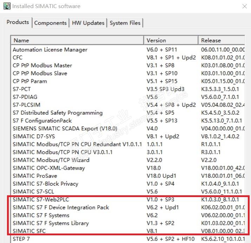Click the SIMATIC window title icon
Viewport: 251px width, 243px height.
(x=6, y=6)
